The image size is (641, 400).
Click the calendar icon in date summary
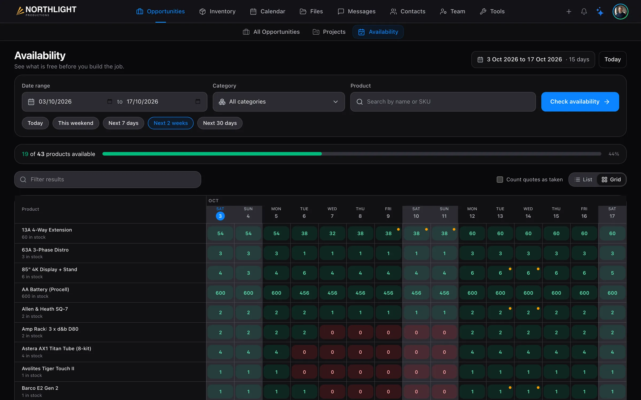[x=480, y=59]
